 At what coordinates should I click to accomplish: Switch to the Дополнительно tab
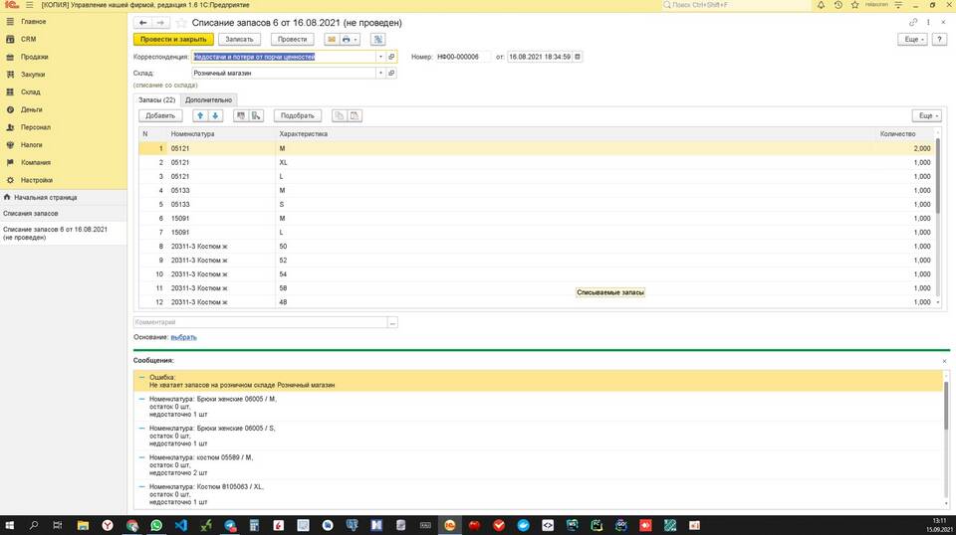[x=209, y=99]
